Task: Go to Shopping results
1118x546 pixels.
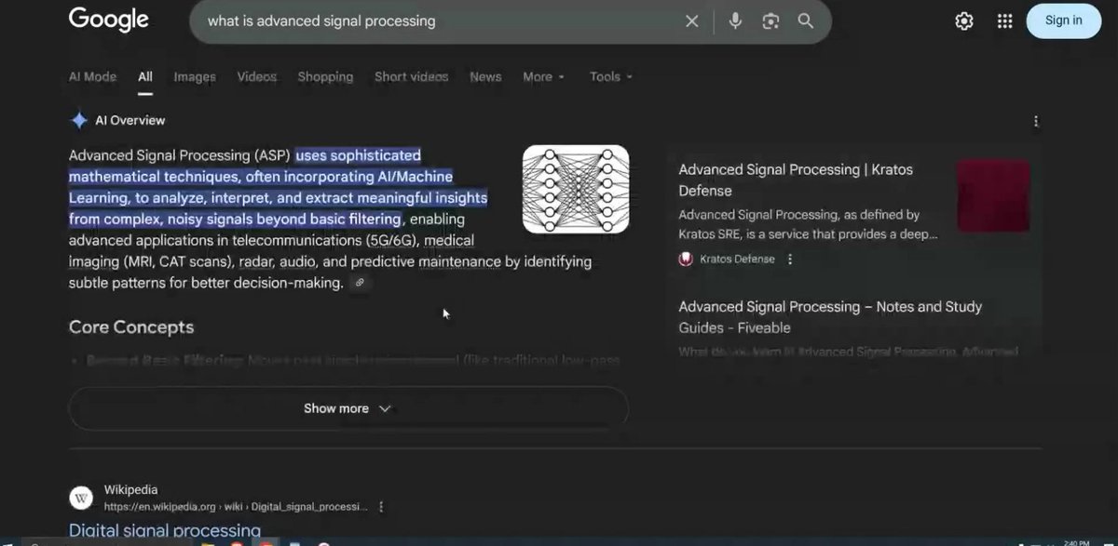Action: pos(325,77)
